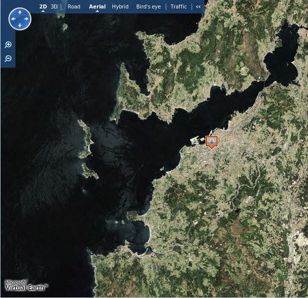
Task: Pan the map left with compass arrow
Action: (x=13, y=19)
